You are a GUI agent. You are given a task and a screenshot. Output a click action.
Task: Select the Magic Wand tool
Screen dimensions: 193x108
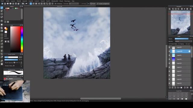click(2, 41)
